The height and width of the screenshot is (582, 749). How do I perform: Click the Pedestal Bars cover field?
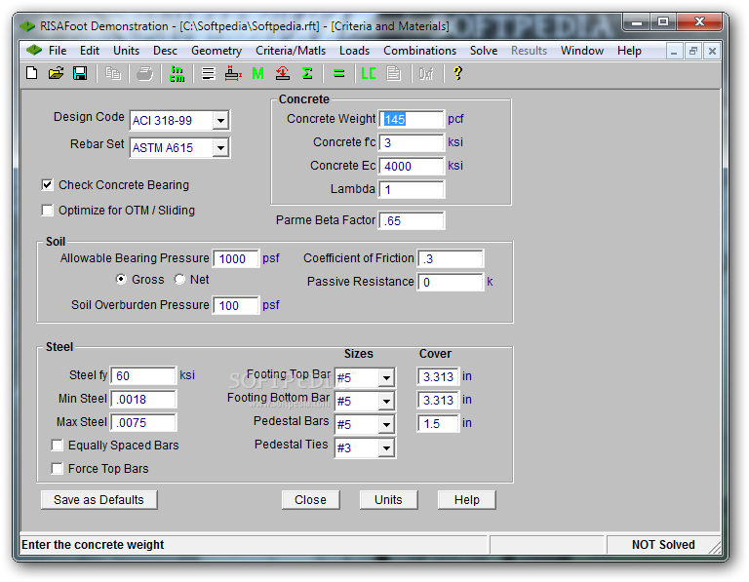438,423
